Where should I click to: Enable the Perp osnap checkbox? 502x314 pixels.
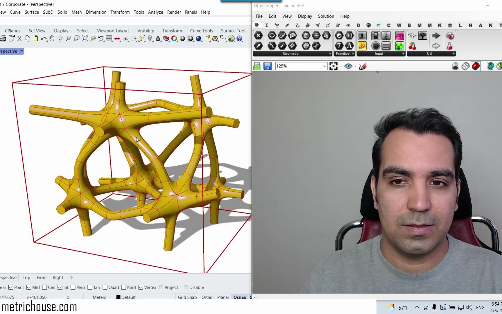[x=73, y=287]
